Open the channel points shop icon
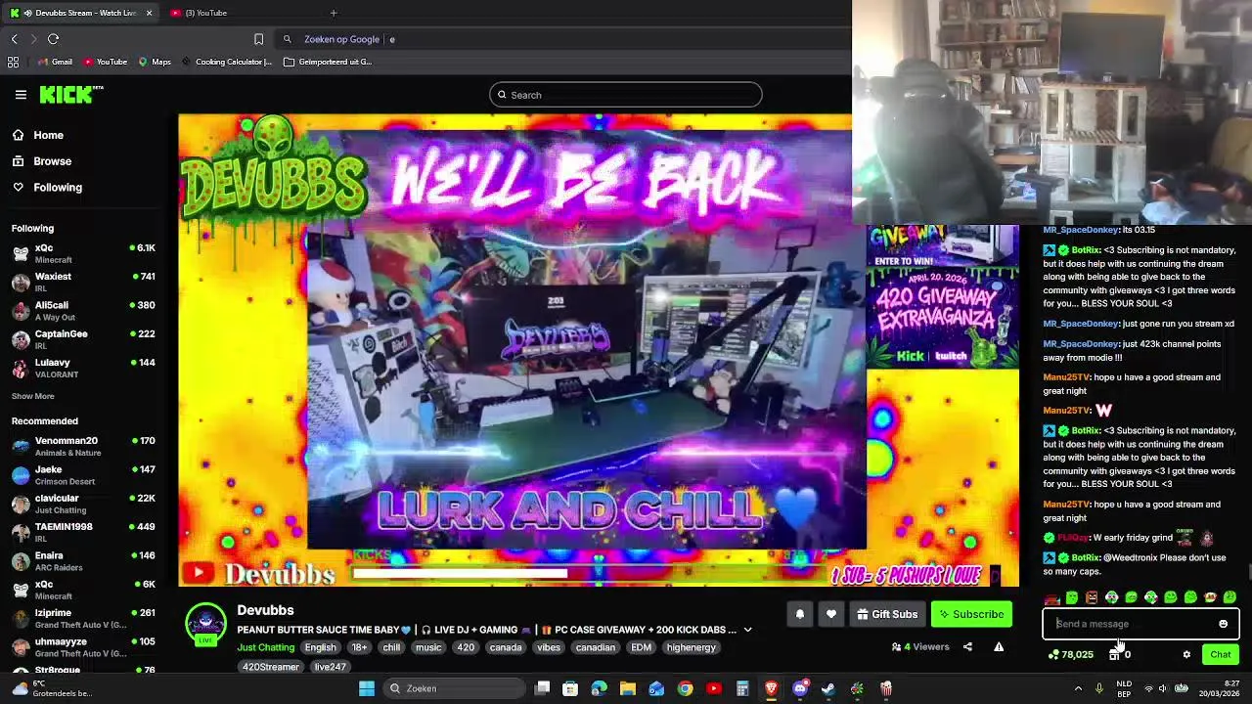The width and height of the screenshot is (1252, 704). click(1114, 654)
